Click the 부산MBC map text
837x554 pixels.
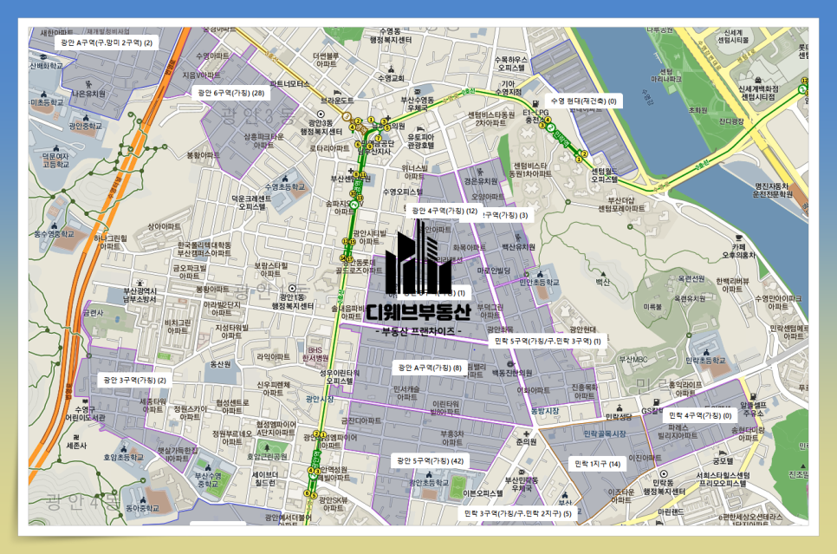(633, 360)
